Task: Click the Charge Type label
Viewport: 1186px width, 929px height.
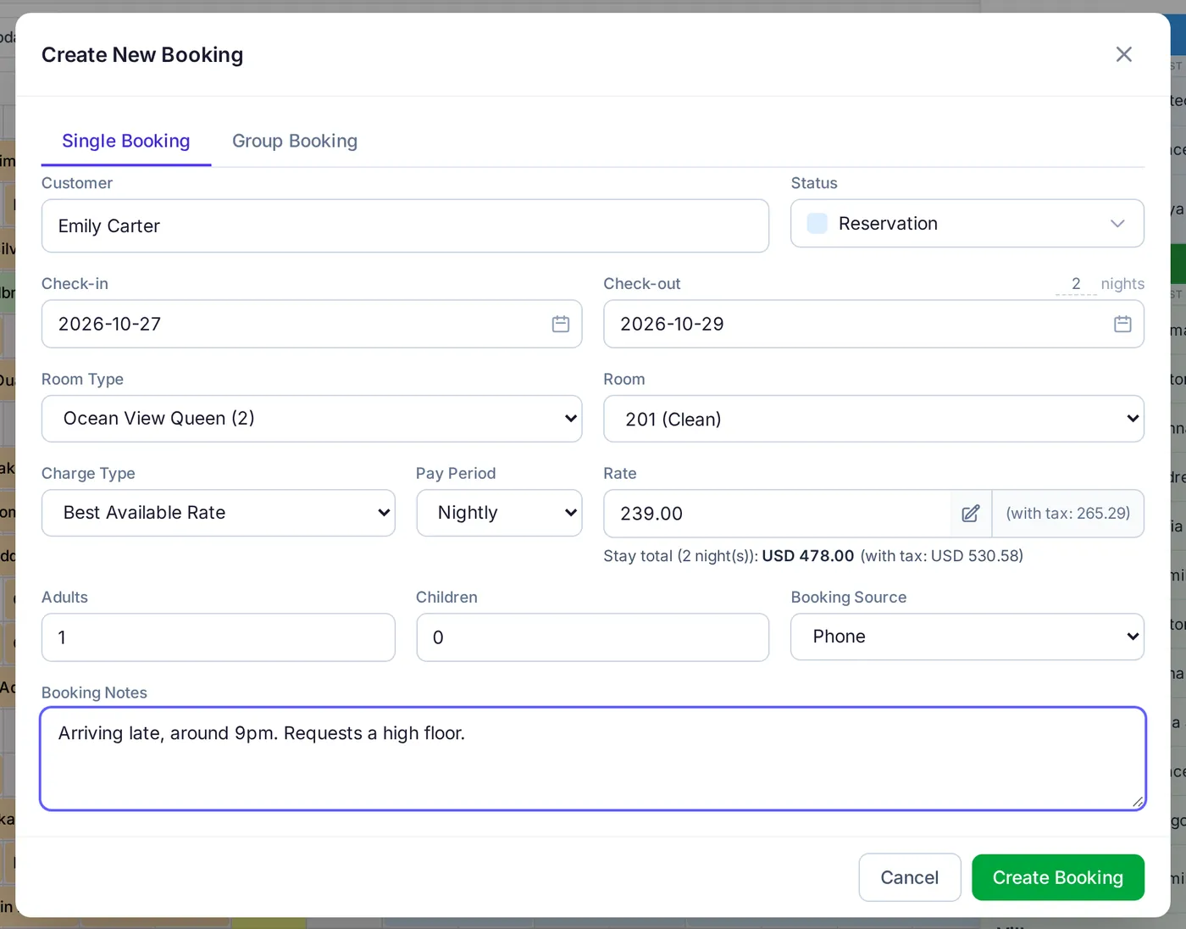Action: click(x=88, y=474)
